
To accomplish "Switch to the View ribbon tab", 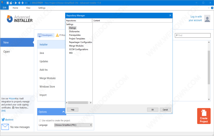I will (x=28, y=8).
